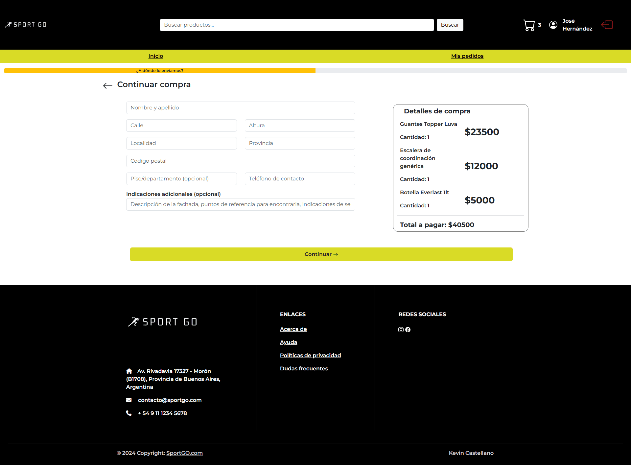Open the Facebook icon in footer
Image resolution: width=631 pixels, height=465 pixels.
tap(408, 330)
